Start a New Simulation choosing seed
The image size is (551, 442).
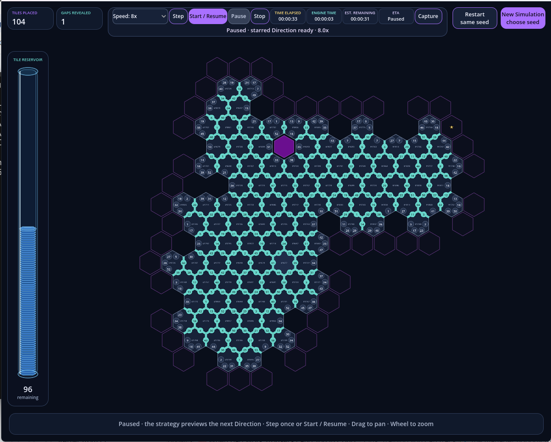coord(523,18)
